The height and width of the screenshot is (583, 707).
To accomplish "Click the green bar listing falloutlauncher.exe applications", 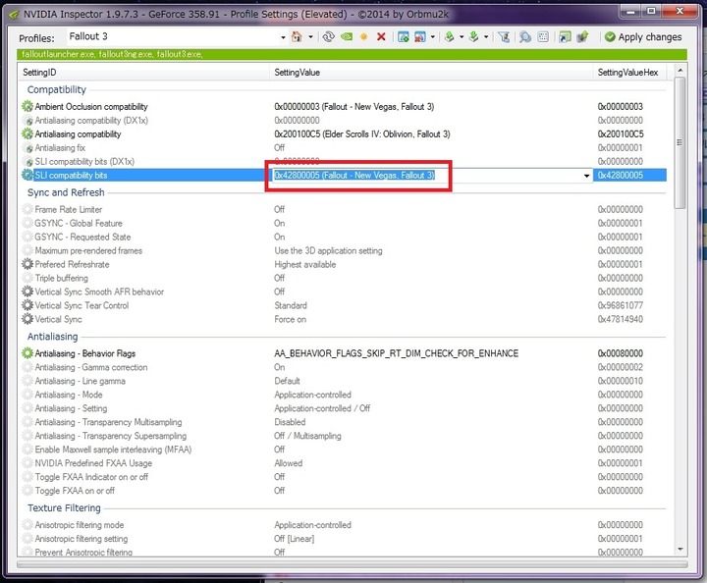I will 352,54.
